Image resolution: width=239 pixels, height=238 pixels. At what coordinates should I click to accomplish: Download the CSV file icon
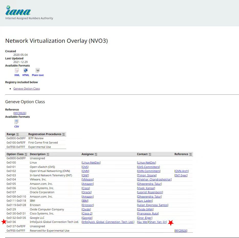tap(17, 122)
